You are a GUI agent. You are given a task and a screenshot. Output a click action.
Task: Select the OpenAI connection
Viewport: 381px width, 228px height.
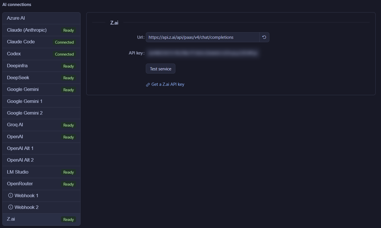click(41, 137)
